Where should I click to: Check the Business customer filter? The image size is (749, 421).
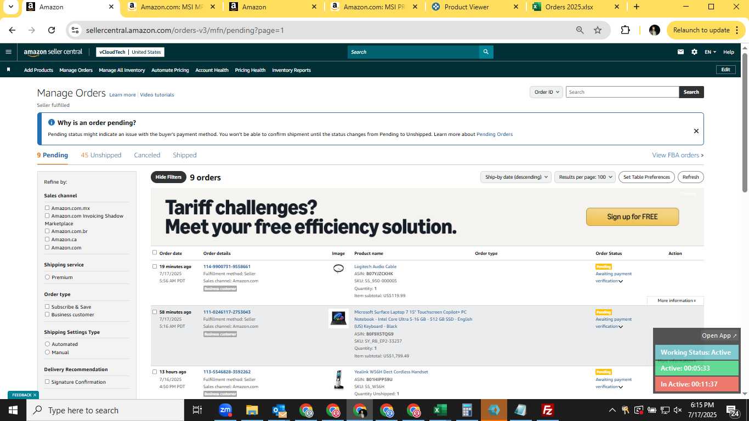point(47,314)
